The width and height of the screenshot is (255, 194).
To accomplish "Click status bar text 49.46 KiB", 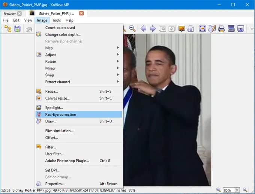I will tap(60, 190).
